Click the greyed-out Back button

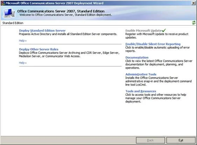150,140
